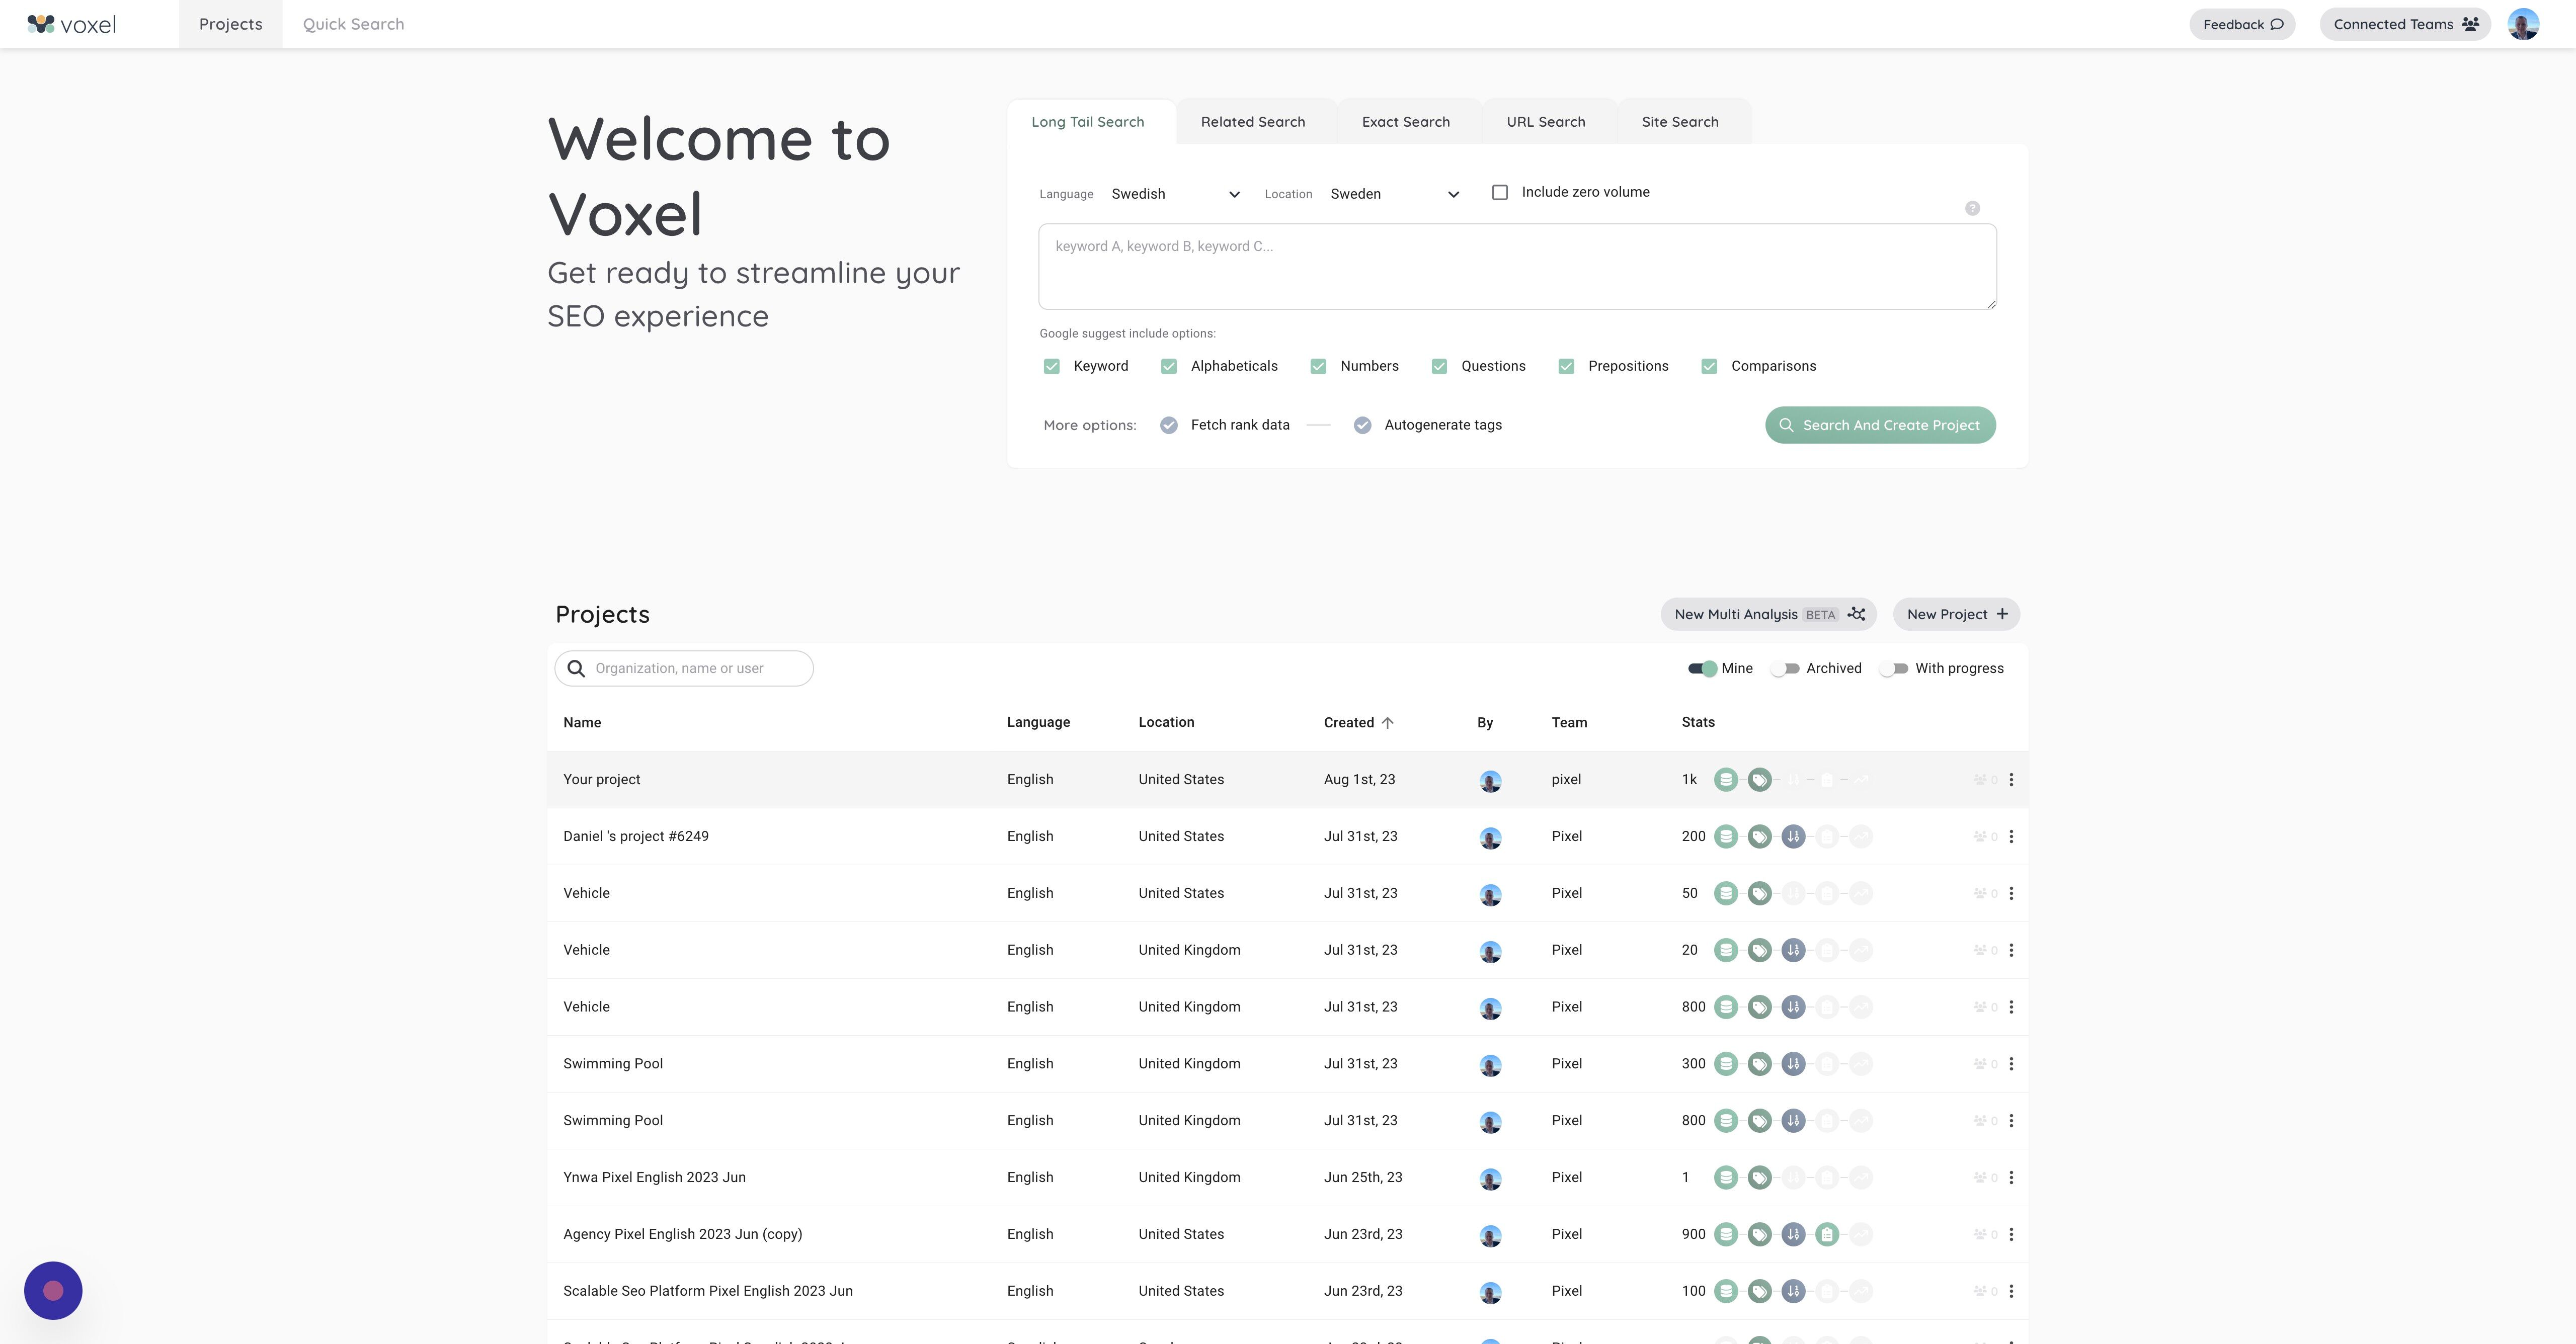Click Search And Create Project button
Screen dimensions: 2576x1344
[1880, 425]
